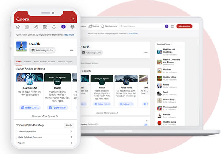Open the three-dot menu beside Health on phone
The width and height of the screenshot is (221, 154).
coord(72,50)
